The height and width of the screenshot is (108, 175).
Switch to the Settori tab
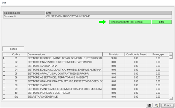tap(13, 49)
